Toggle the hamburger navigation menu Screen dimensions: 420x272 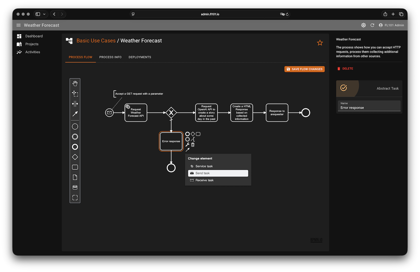click(18, 25)
